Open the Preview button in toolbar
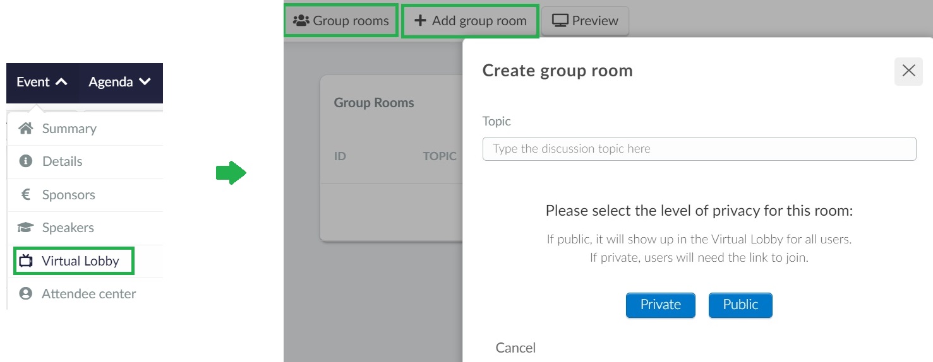The width and height of the screenshot is (933, 362). pos(585,21)
